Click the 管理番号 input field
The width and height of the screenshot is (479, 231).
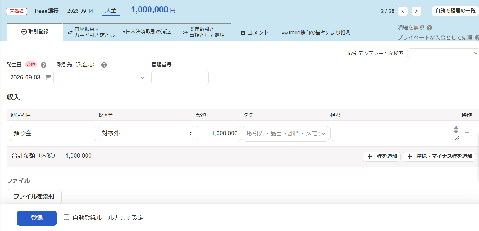click(x=180, y=78)
